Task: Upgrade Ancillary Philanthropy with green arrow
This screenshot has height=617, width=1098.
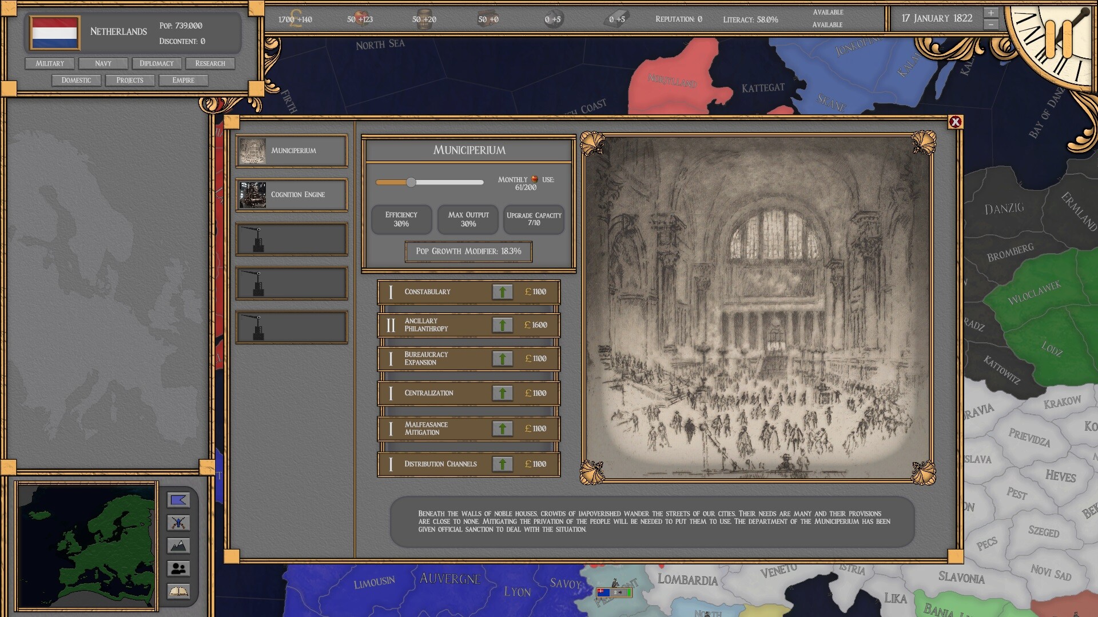Action: (x=502, y=325)
